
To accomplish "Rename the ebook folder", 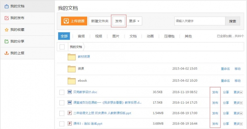I will click(225, 81).
